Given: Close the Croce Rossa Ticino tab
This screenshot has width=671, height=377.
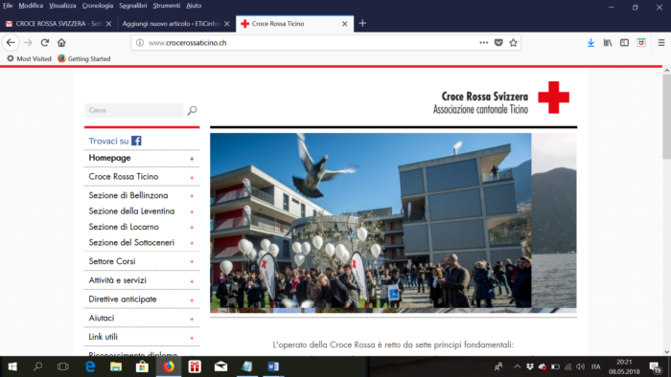Looking at the screenshot, I should pos(344,24).
